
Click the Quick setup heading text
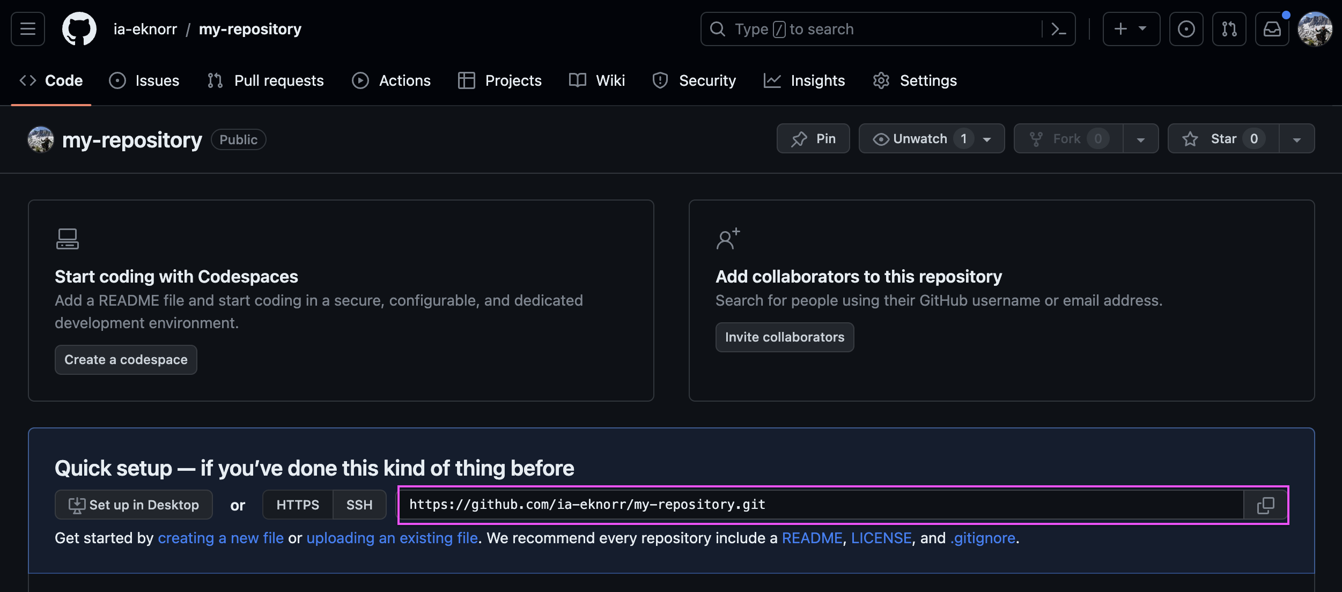click(x=314, y=468)
